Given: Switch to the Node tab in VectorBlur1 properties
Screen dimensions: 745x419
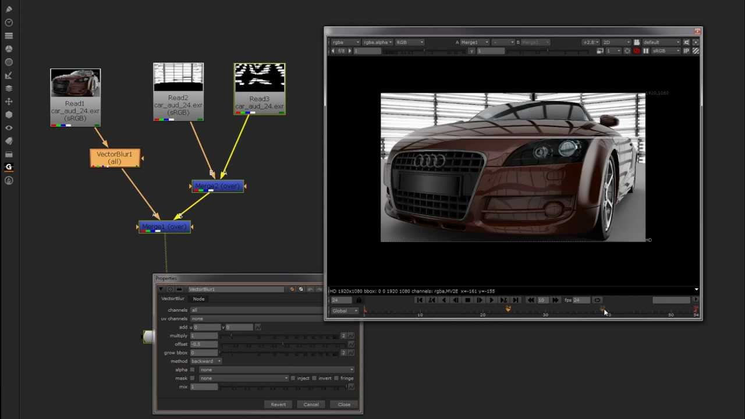Looking at the screenshot, I should point(198,299).
